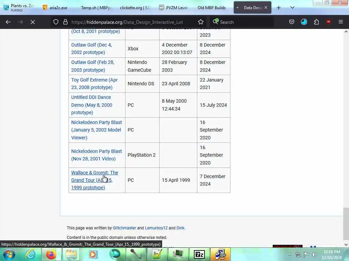
Task: Open Windows Start orb
Action: click(9, 254)
